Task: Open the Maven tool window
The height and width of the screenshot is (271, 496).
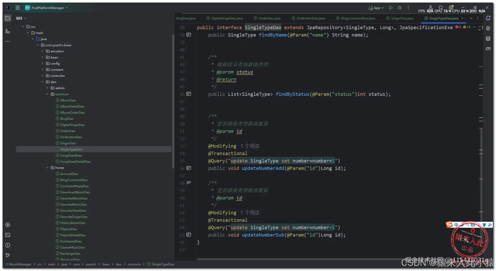Action: [488, 49]
